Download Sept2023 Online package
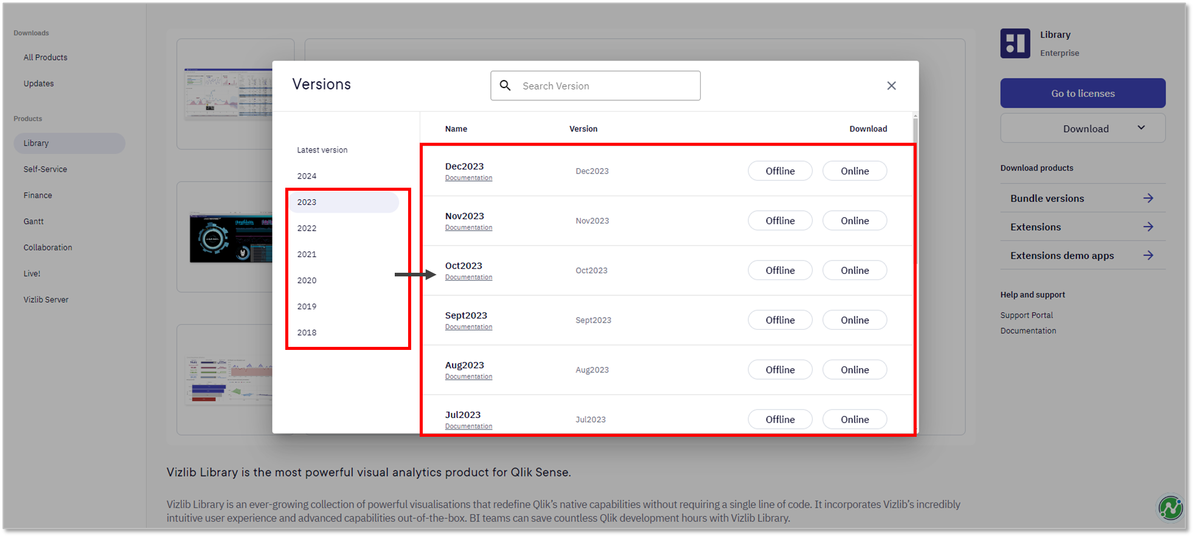The height and width of the screenshot is (537, 1194). pyautogui.click(x=855, y=320)
